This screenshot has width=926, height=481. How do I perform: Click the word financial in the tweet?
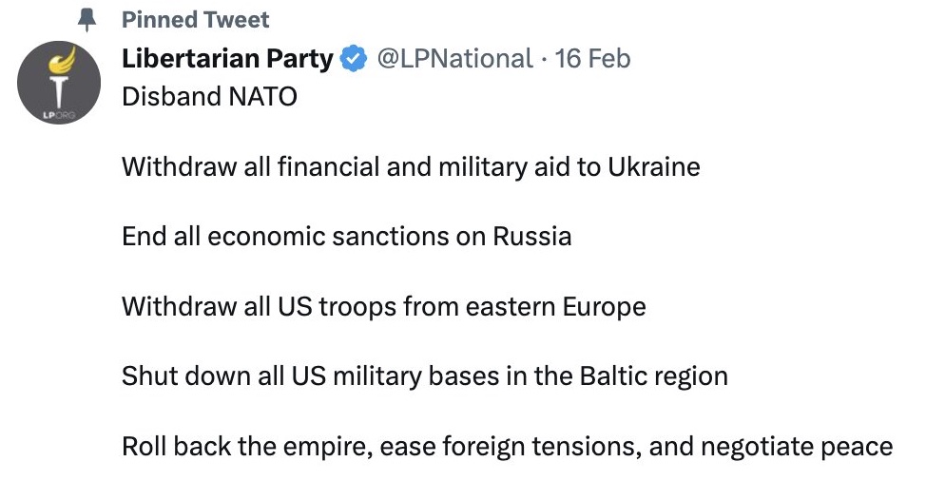328,166
